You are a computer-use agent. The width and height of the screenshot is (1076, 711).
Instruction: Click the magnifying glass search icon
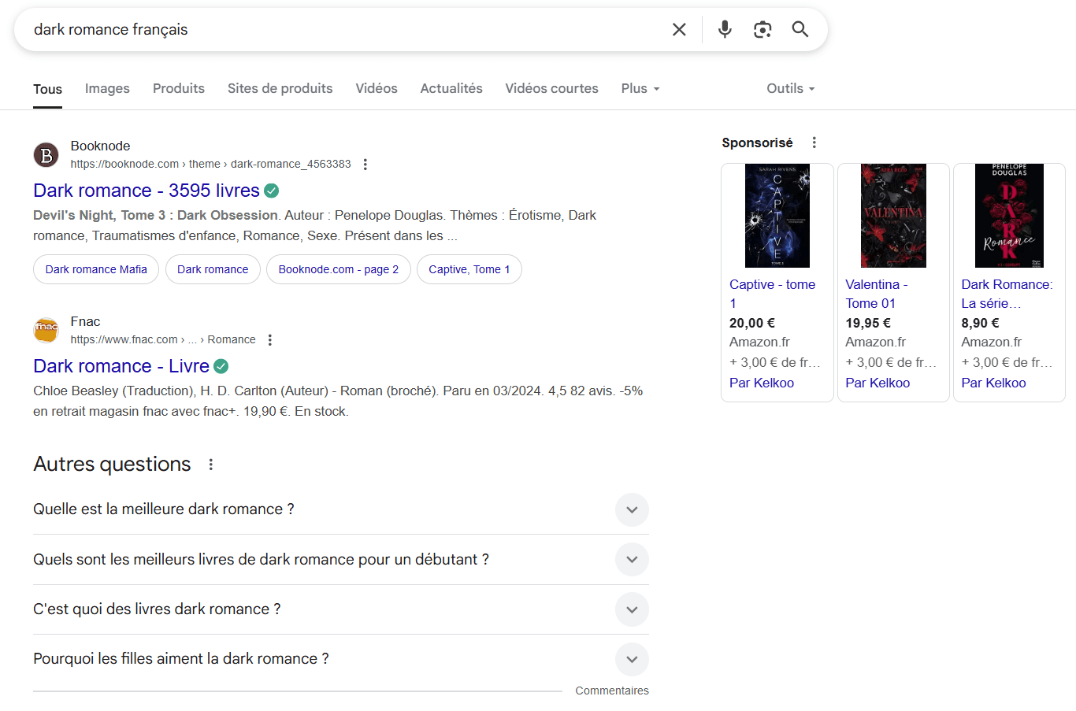click(800, 30)
